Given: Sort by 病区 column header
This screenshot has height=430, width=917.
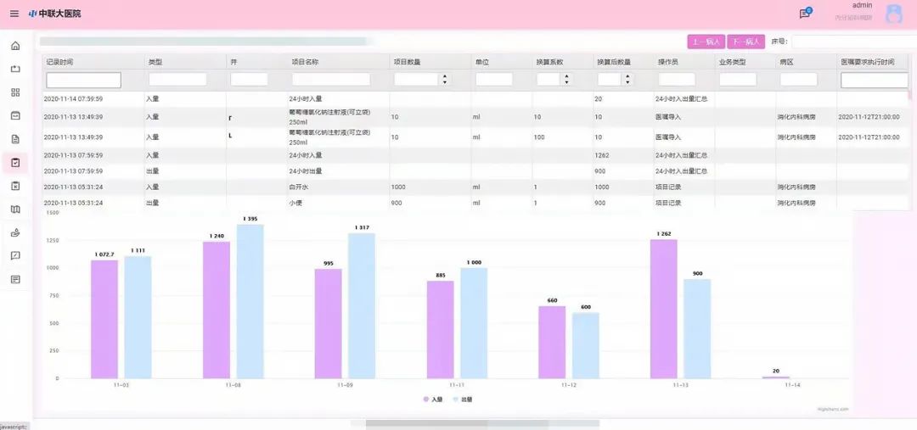Looking at the screenshot, I should click(806, 62).
